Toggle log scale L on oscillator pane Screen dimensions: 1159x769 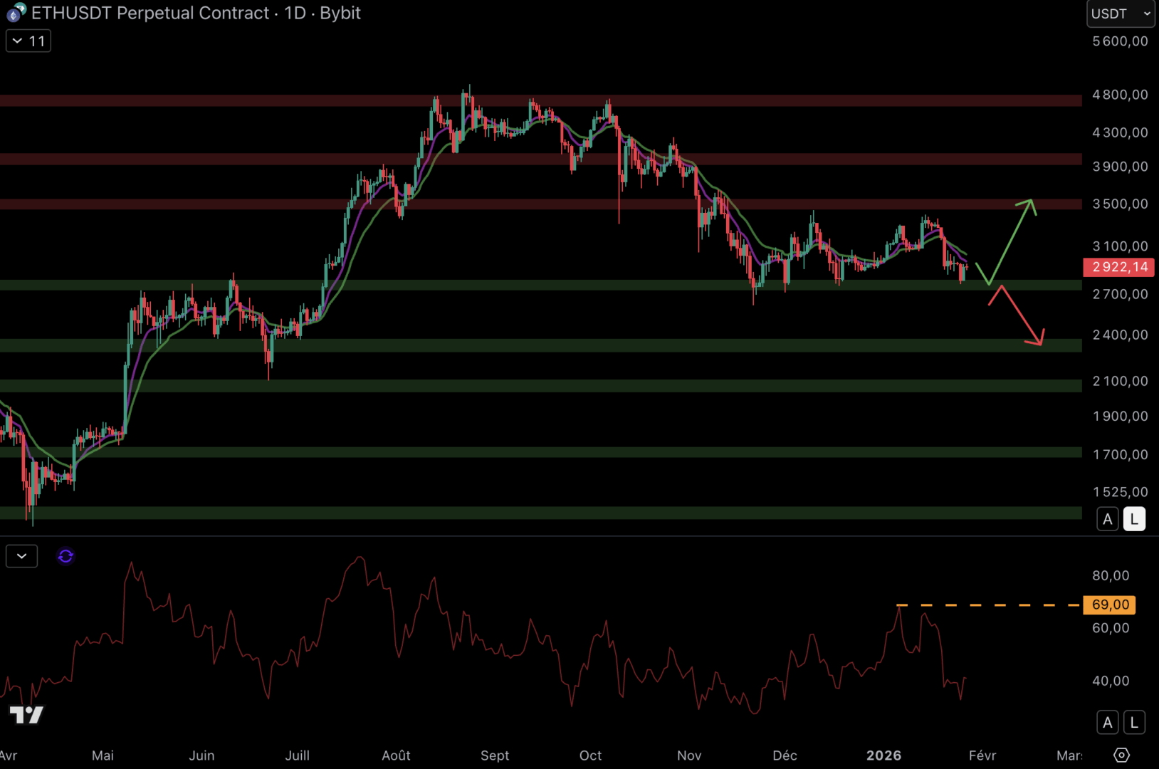point(1134,723)
